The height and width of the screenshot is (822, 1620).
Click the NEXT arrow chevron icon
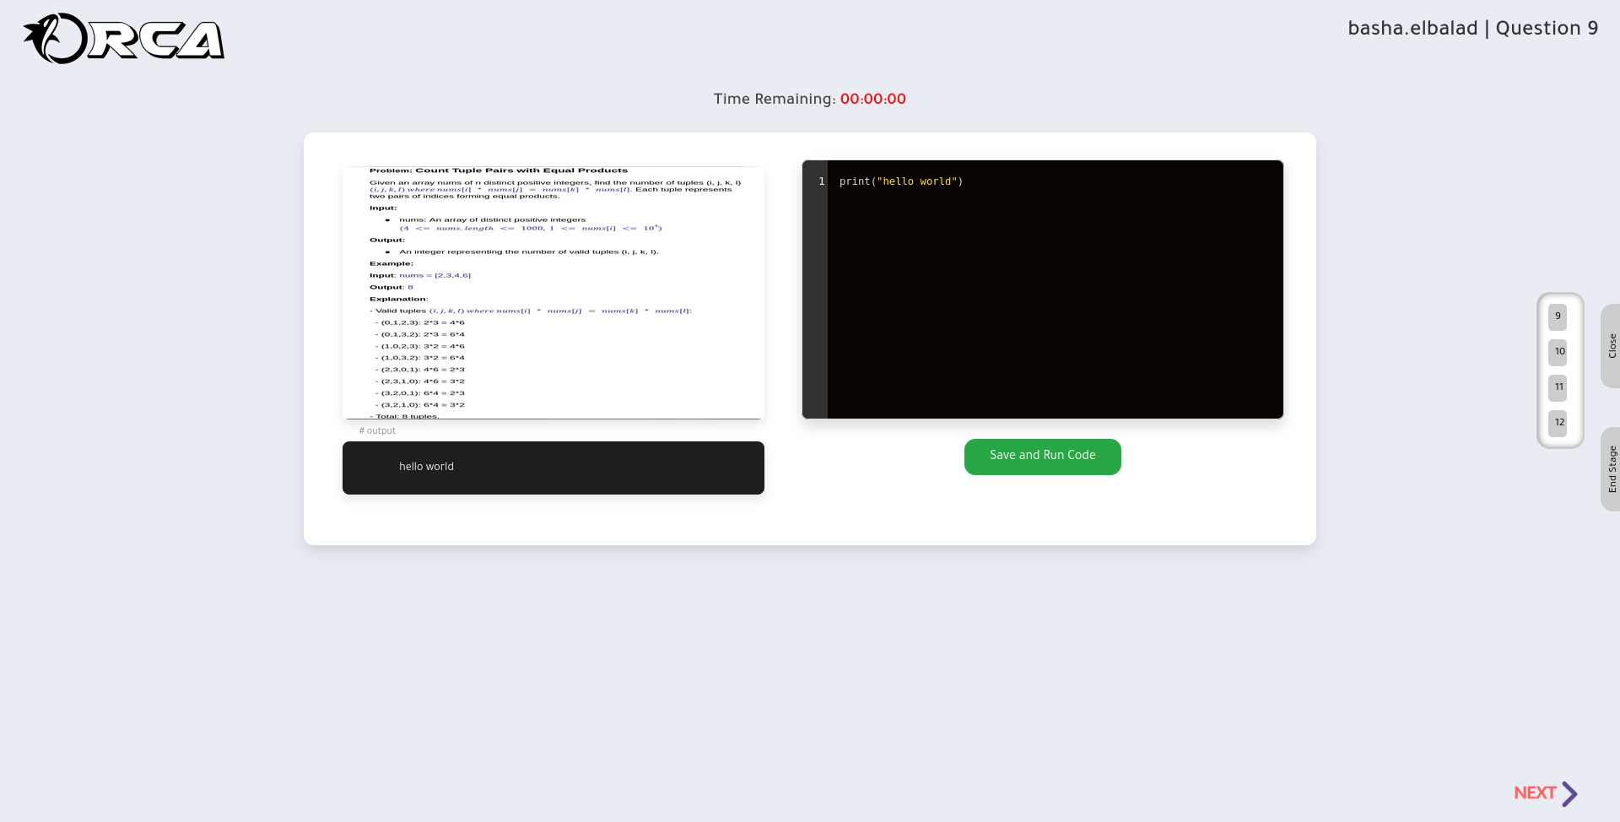point(1569,793)
